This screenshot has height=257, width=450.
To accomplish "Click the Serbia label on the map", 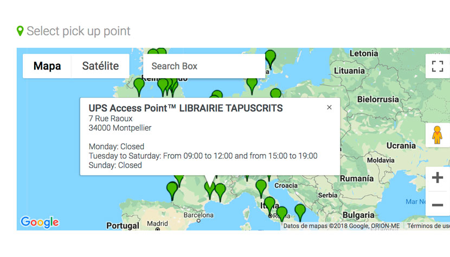I will [x=327, y=195].
